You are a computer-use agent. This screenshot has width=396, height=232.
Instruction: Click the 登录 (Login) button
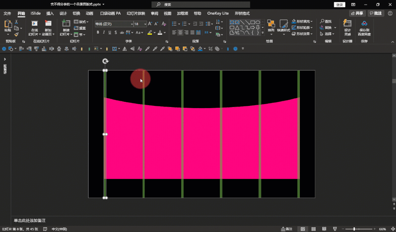click(x=339, y=5)
